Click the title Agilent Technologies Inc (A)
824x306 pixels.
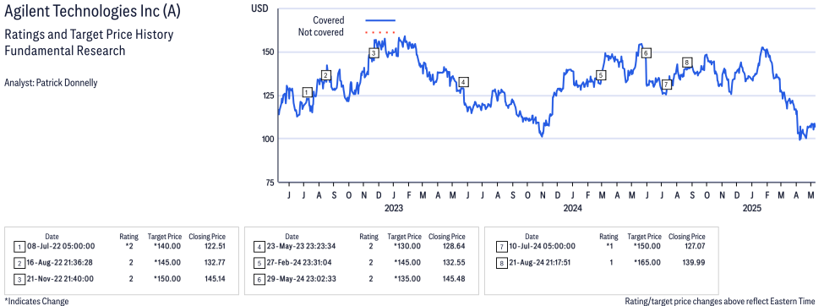click(92, 12)
